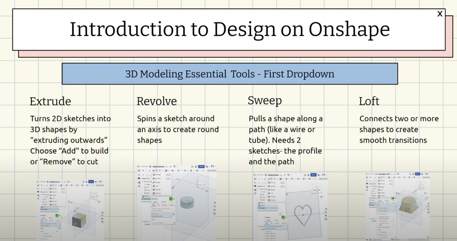This screenshot has width=457, height=241.
Task: Click the view cube in the Revolve screenshot
Action: 201,184
